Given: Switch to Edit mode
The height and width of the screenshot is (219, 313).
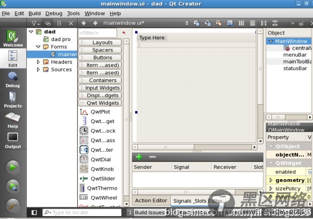Looking at the screenshot, I should pyautogui.click(x=13, y=59).
